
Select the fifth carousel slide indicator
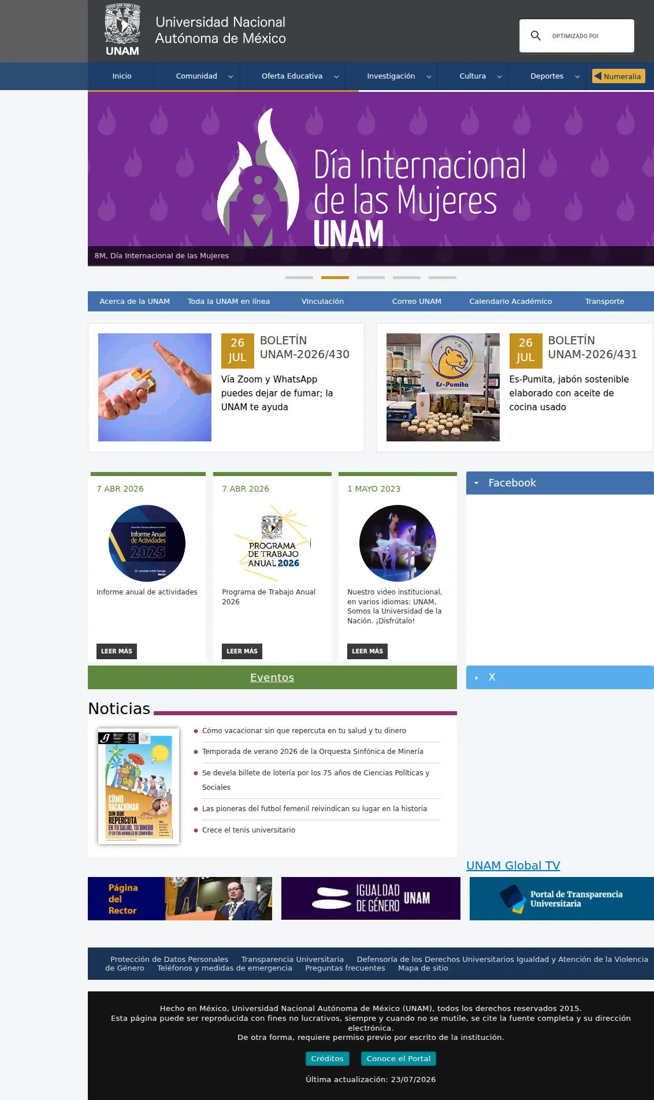click(x=443, y=277)
